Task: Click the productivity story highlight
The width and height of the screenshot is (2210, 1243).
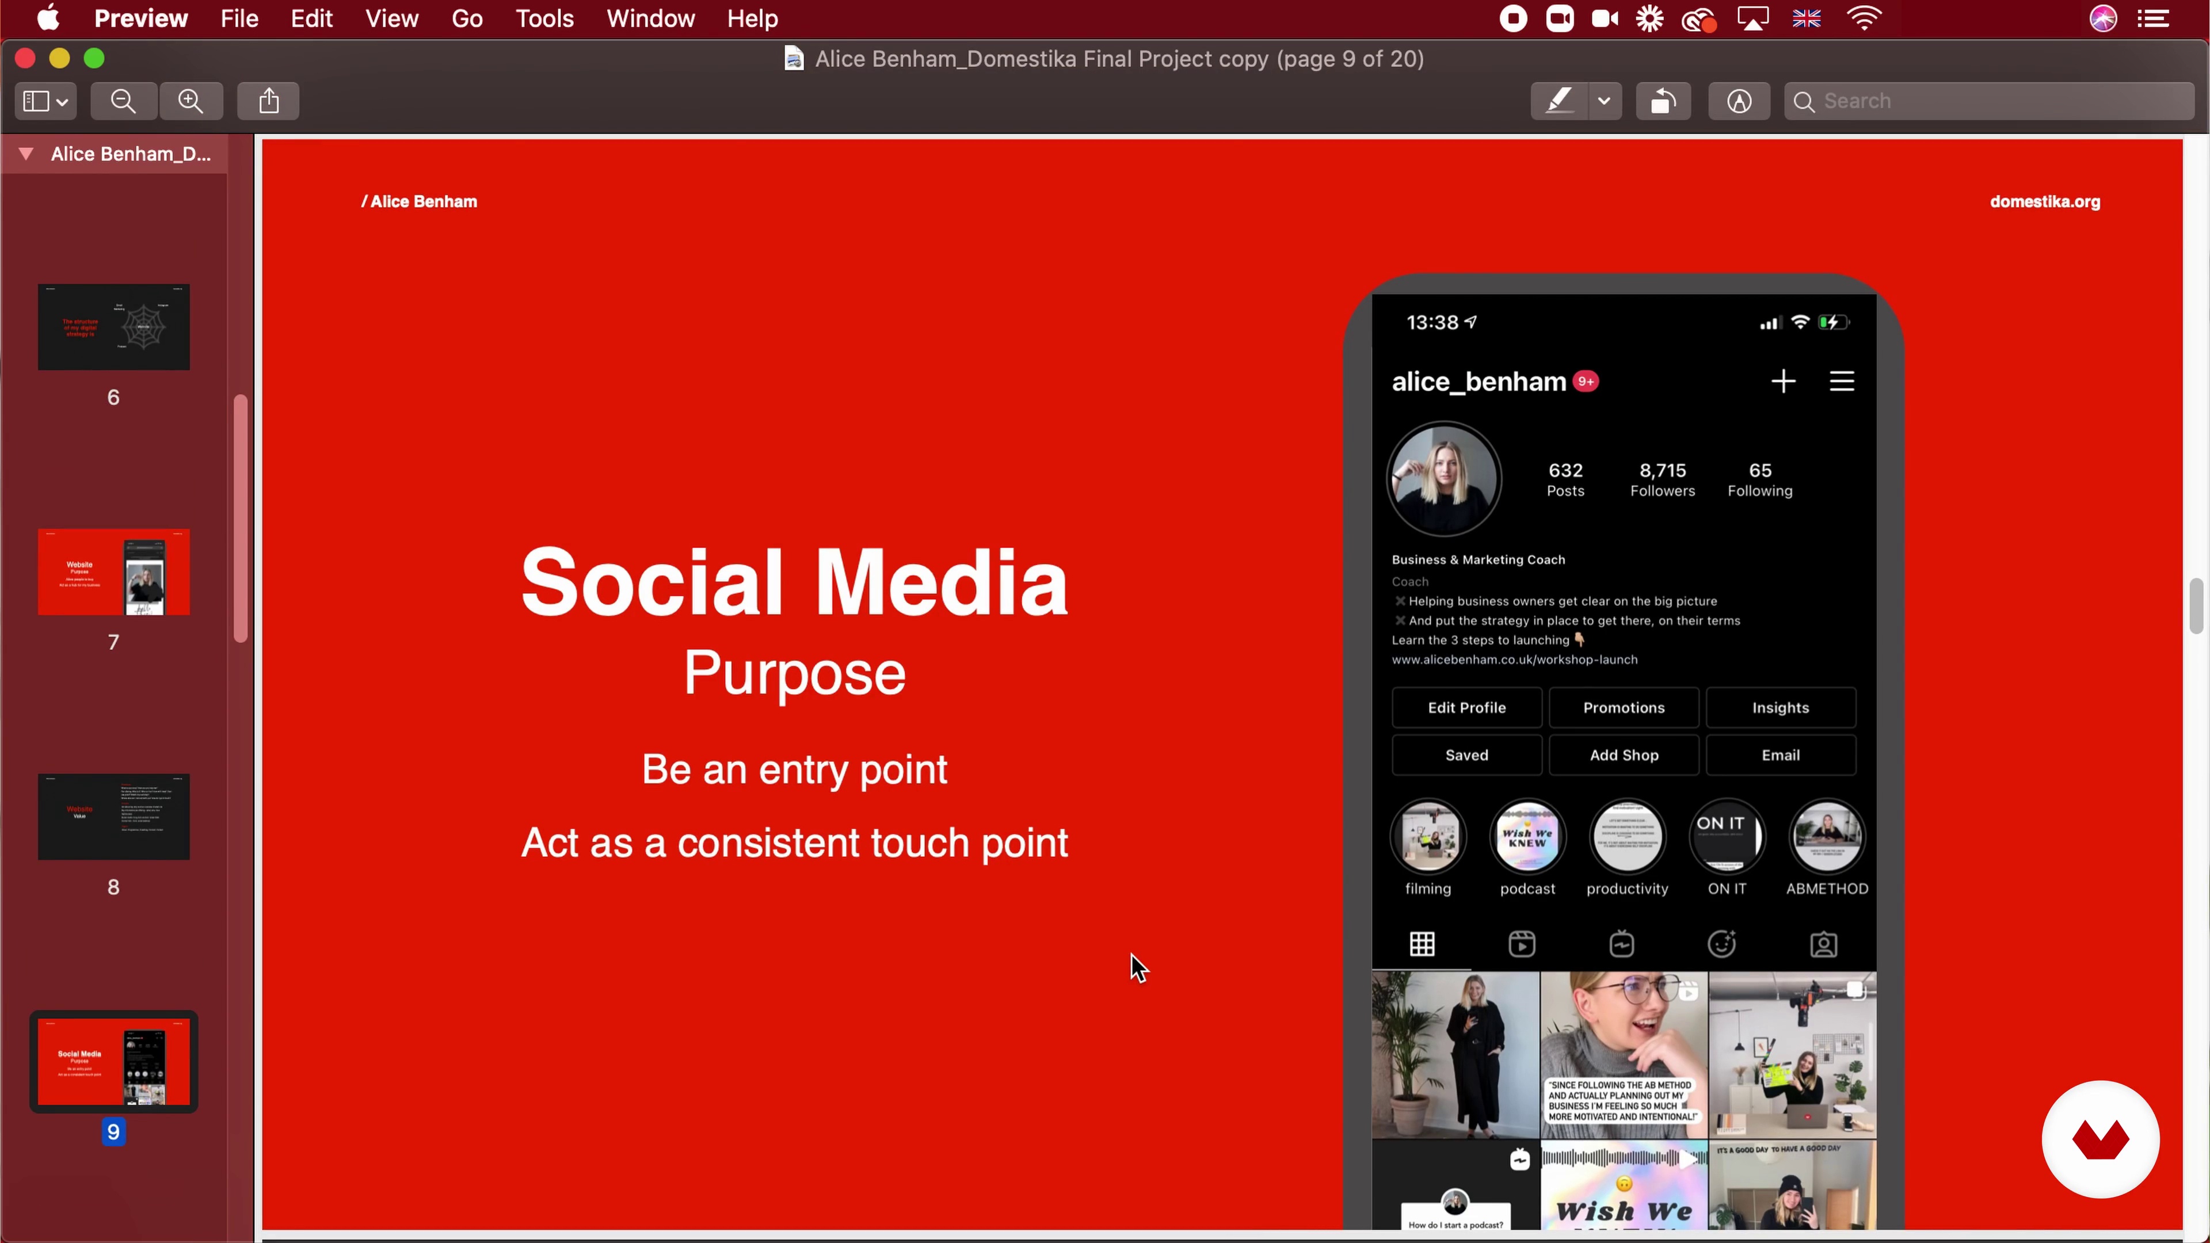Action: pyautogui.click(x=1626, y=836)
